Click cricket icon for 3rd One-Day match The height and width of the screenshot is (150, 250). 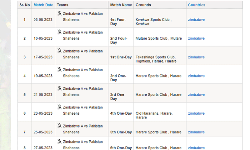click(59, 88)
